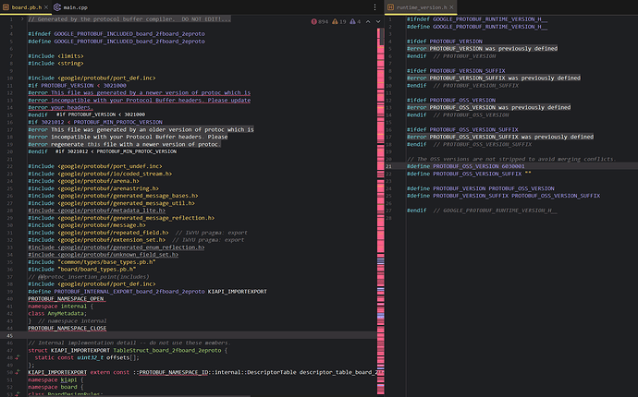The image size is (638, 397).
Task: Click on '#include <string>' line
Action: 55,64
